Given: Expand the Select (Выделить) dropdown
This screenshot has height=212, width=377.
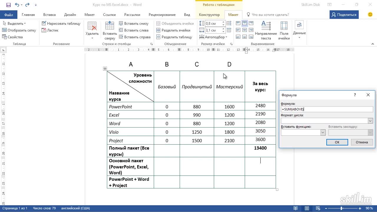Looking at the screenshot, I should (x=14, y=23).
